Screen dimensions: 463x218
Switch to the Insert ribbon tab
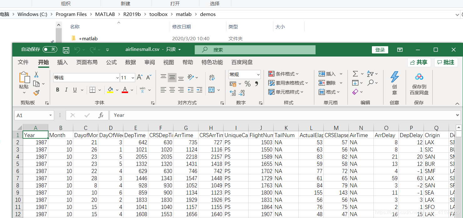(x=62, y=62)
